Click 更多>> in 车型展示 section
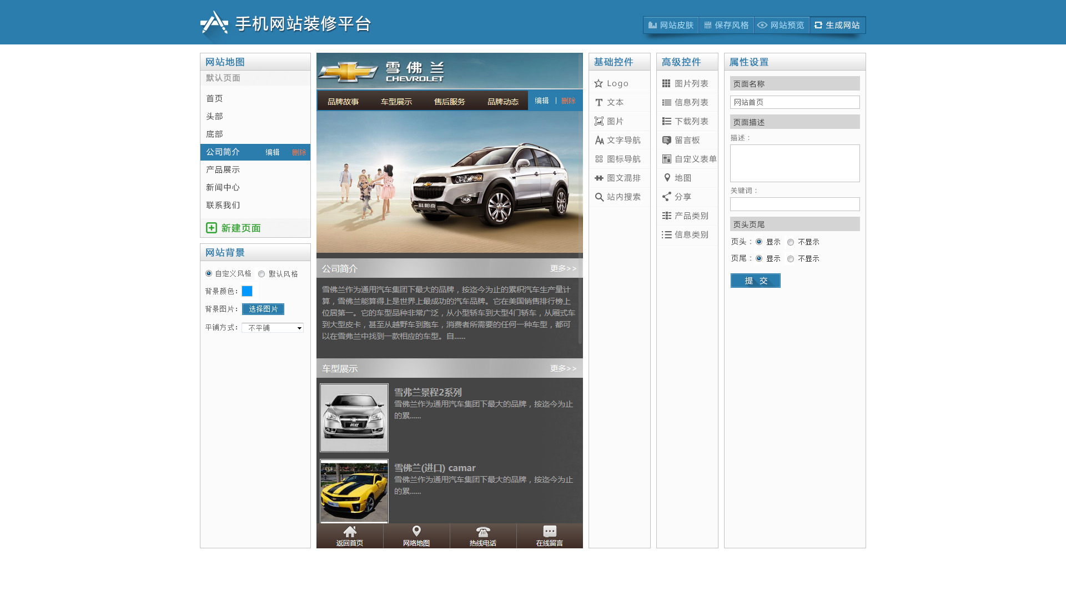1066x600 pixels. [x=564, y=368]
